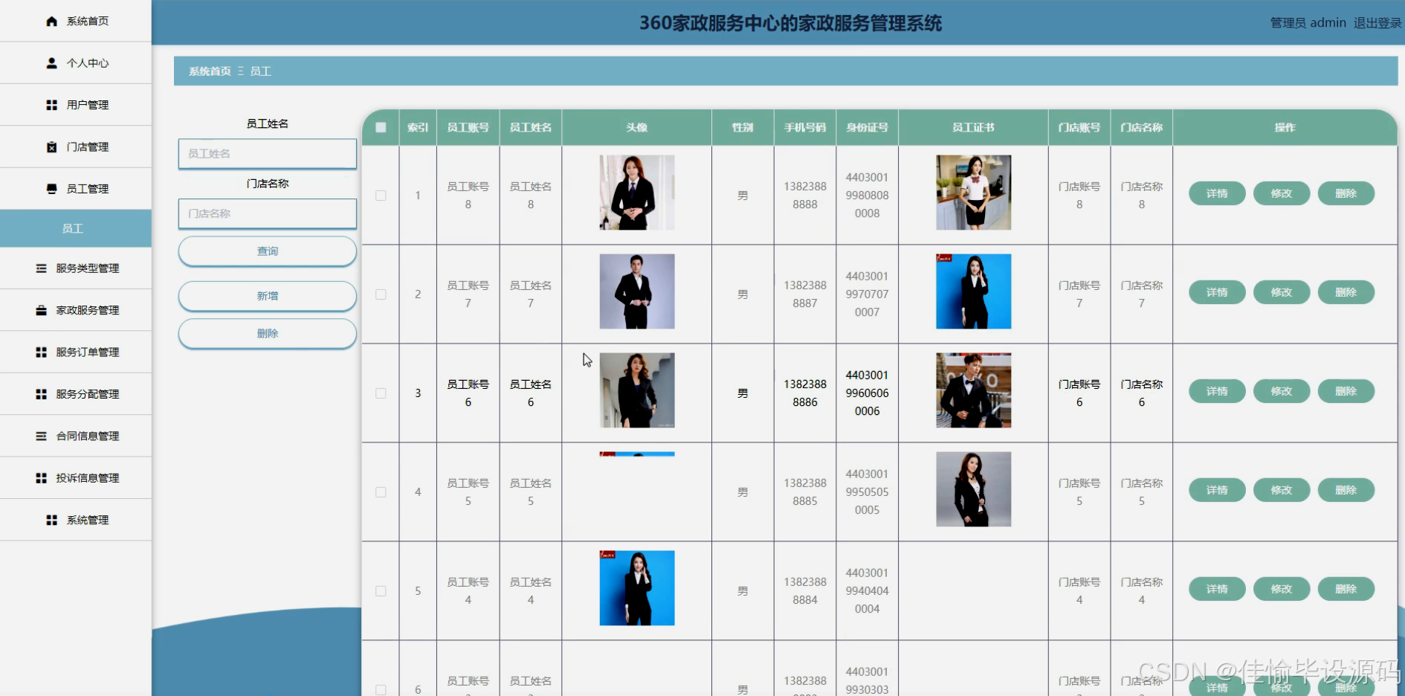This screenshot has height=696, width=1405.
Task: Expand 投诉信息管理 sidebar menu
Action: [76, 478]
